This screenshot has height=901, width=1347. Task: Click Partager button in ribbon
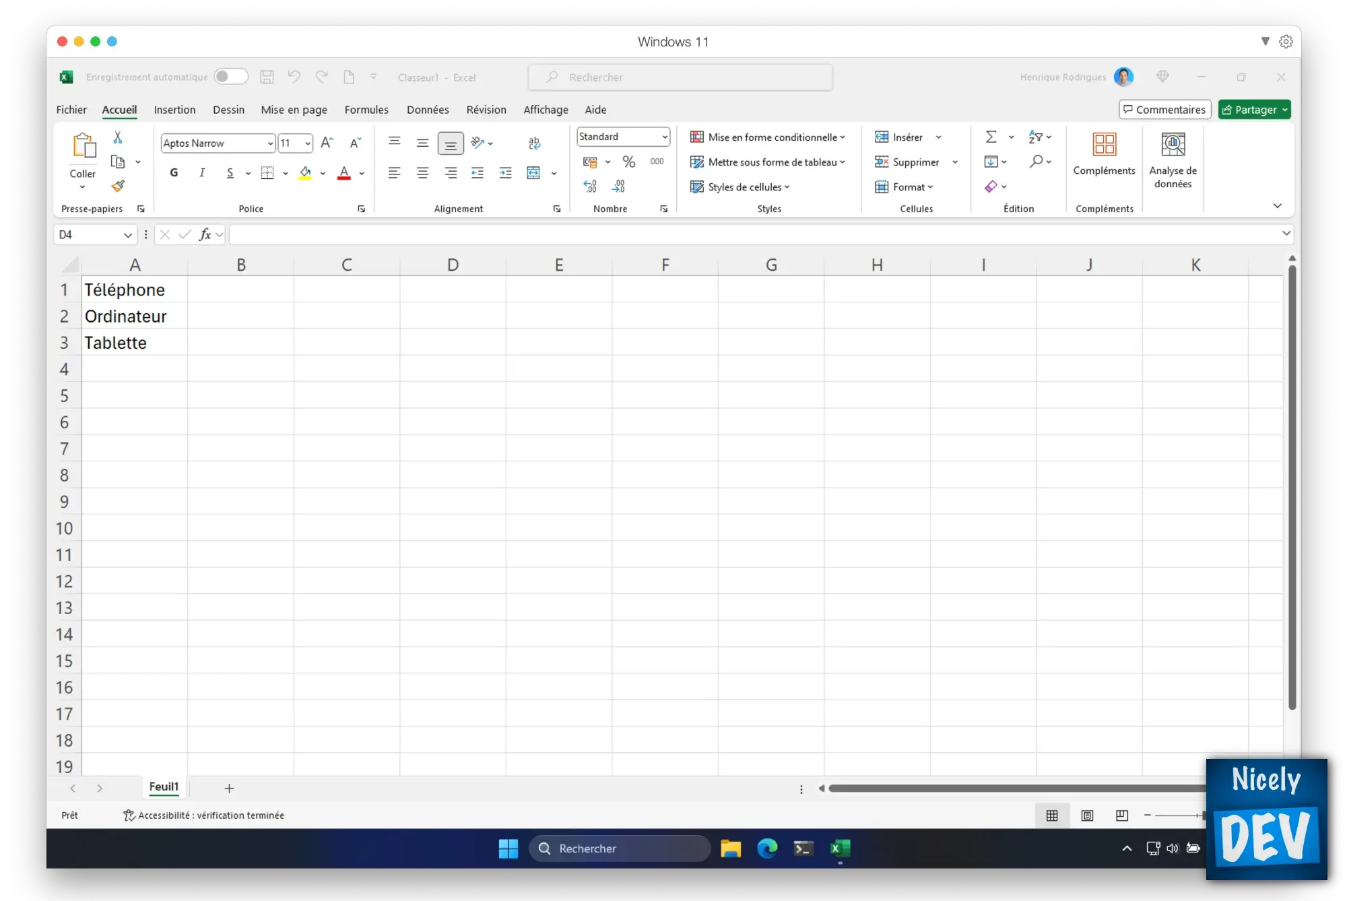click(x=1255, y=108)
